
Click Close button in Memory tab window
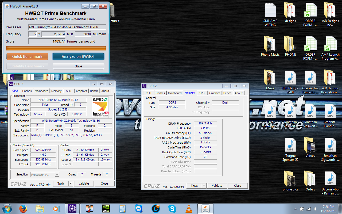click(x=238, y=186)
